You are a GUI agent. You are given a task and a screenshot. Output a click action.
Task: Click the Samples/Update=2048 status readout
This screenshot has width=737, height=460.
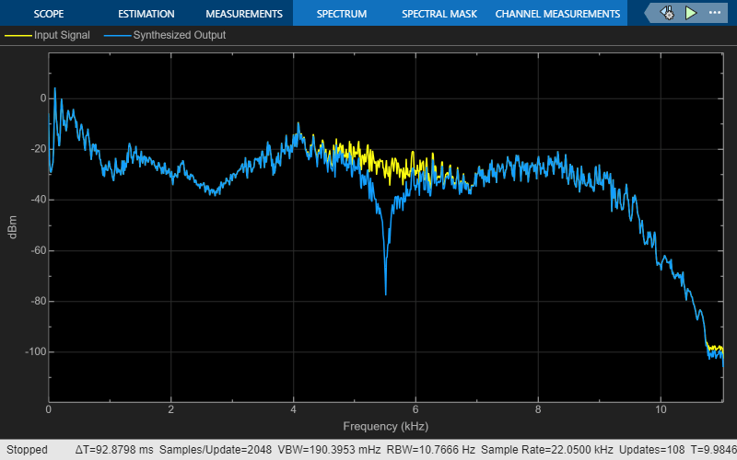216,450
